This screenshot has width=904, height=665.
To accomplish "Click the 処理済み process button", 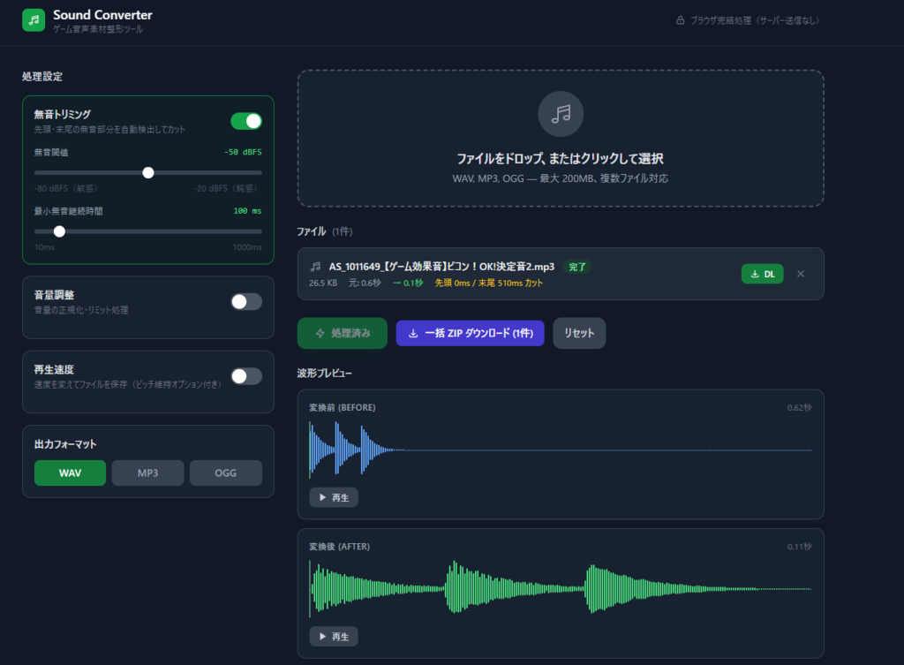I will [x=342, y=333].
